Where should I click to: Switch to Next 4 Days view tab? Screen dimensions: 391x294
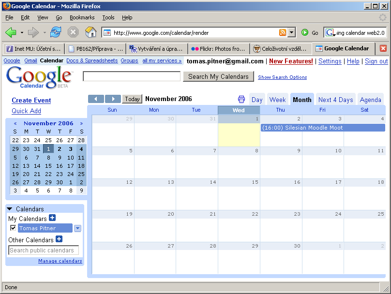[x=336, y=100]
